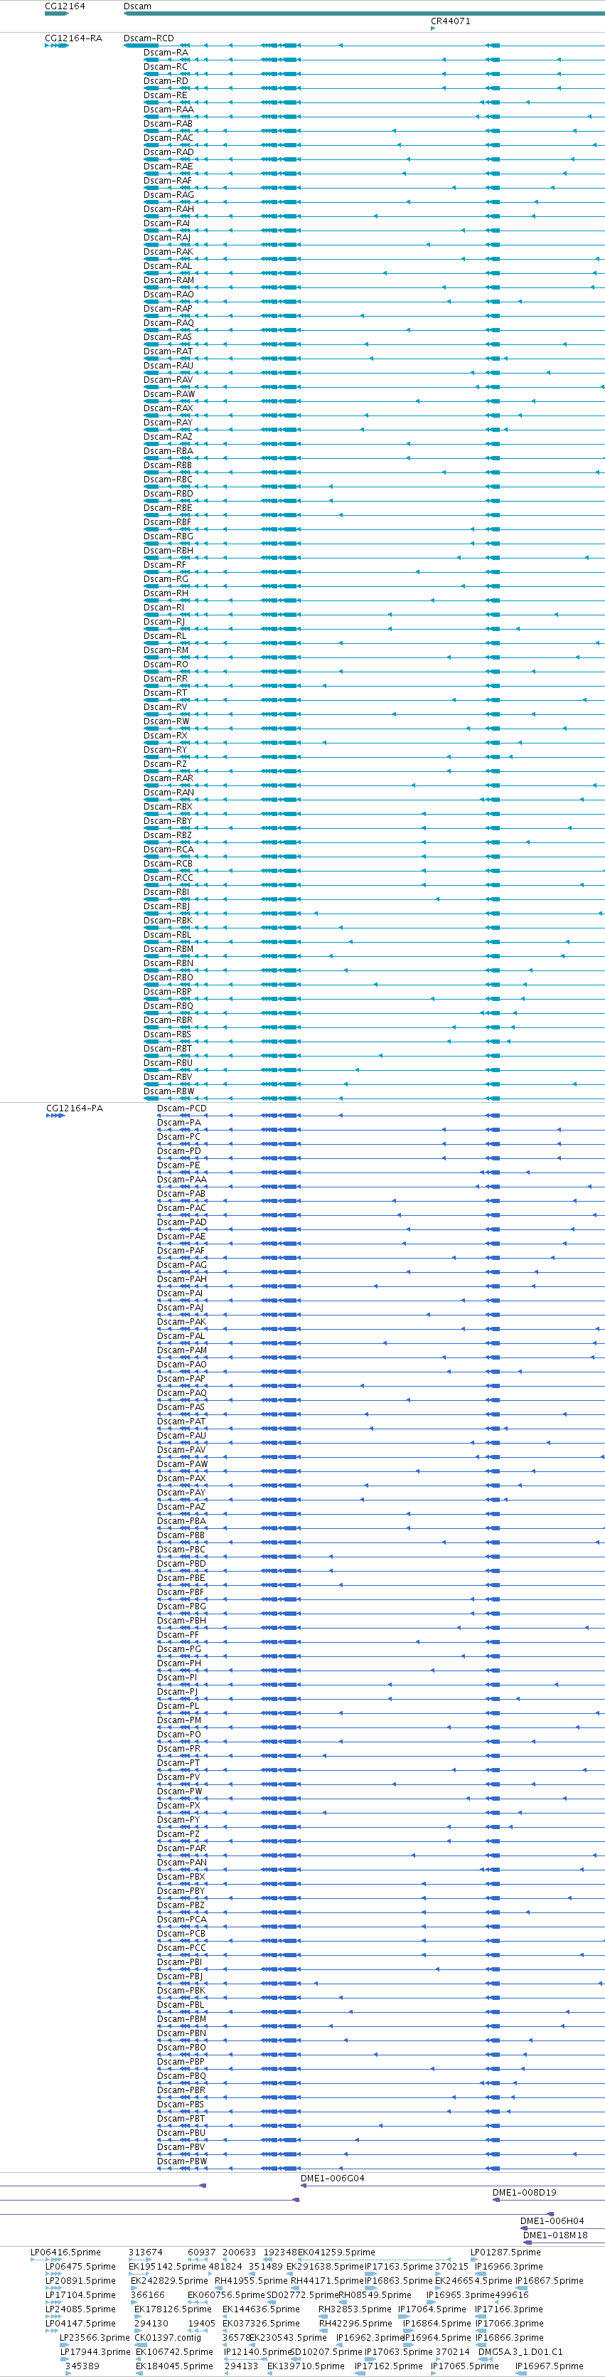Click transcript label Dscam-RE
This screenshot has height=2377, width=605.
[166, 96]
